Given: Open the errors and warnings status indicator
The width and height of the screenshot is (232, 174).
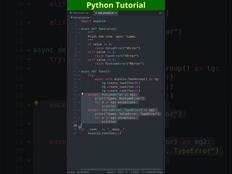Looking at the screenshot, I should [71, 172].
